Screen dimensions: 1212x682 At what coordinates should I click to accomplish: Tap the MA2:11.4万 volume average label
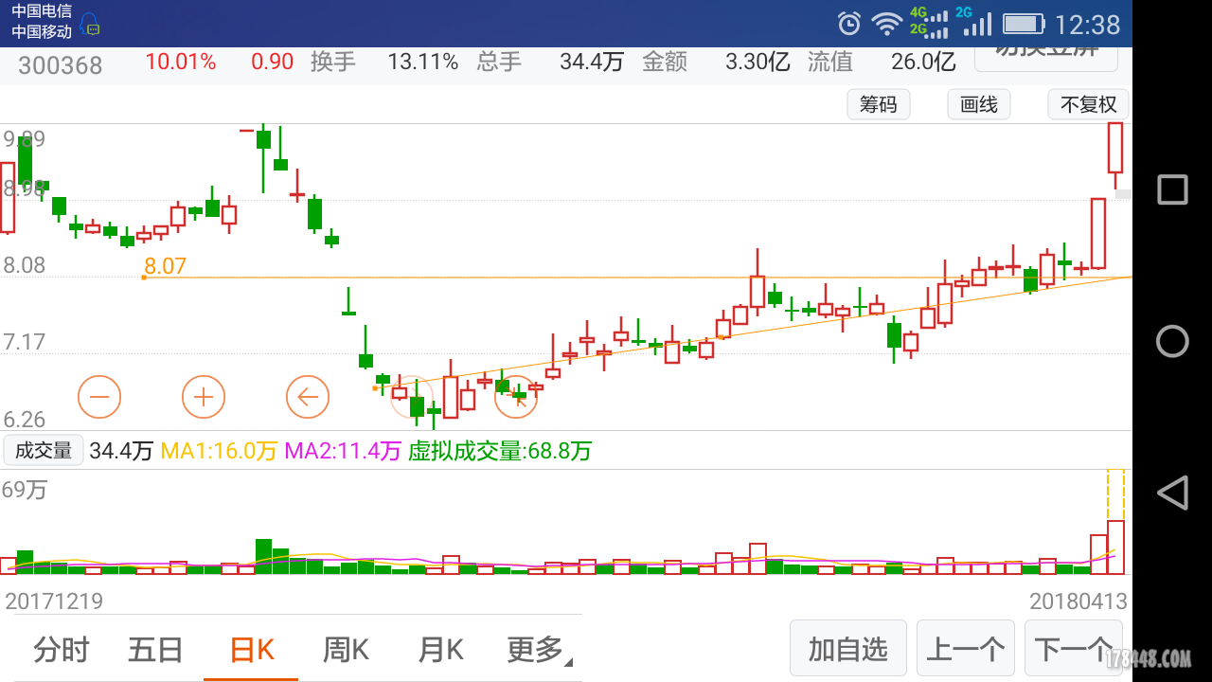(x=343, y=451)
